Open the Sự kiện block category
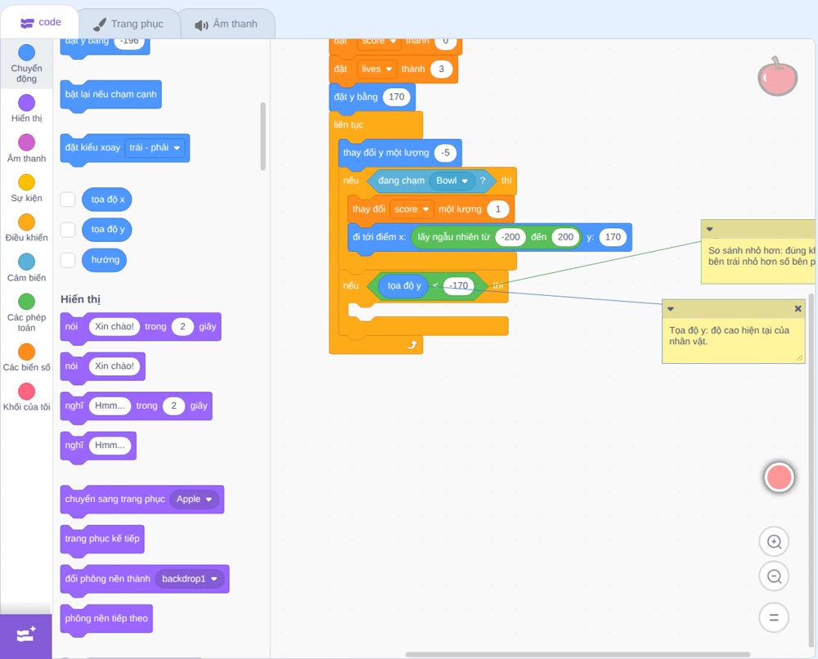Screen dimensions: 818x659 pyautogui.click(x=27, y=188)
